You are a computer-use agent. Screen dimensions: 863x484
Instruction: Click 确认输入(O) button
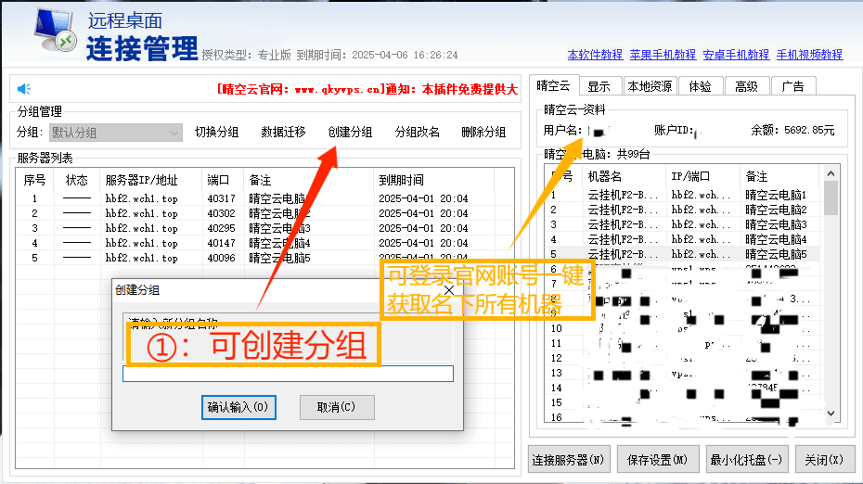pyautogui.click(x=238, y=407)
